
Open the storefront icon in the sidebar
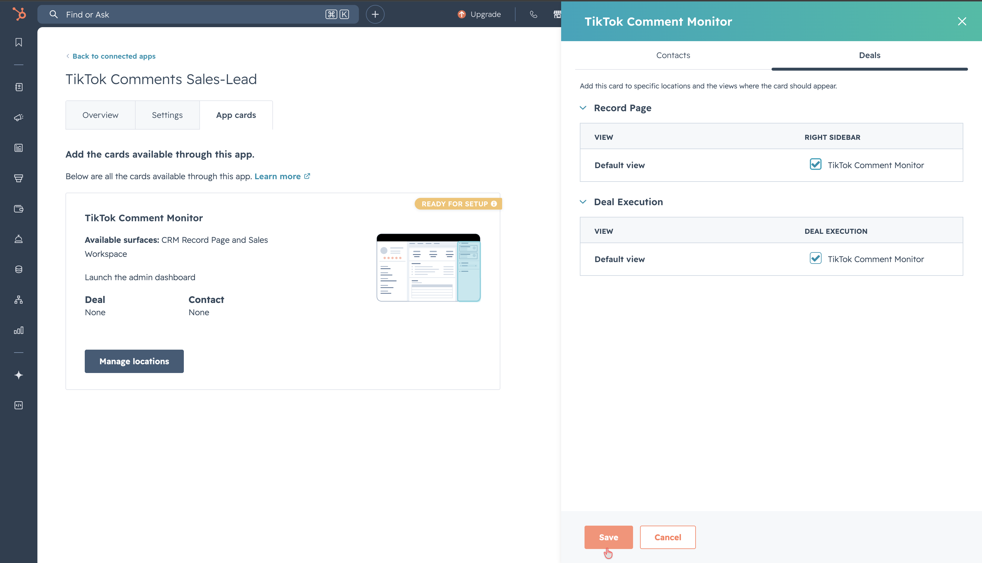(x=19, y=178)
